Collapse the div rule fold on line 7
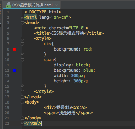The width and height of the screenshot is (135, 129). coord(22,44)
